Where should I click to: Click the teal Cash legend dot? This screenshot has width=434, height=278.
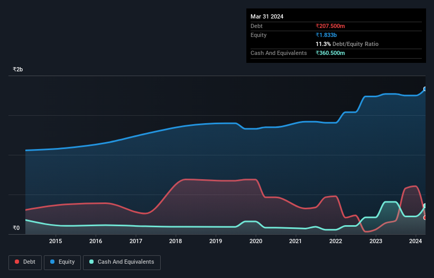(x=91, y=262)
